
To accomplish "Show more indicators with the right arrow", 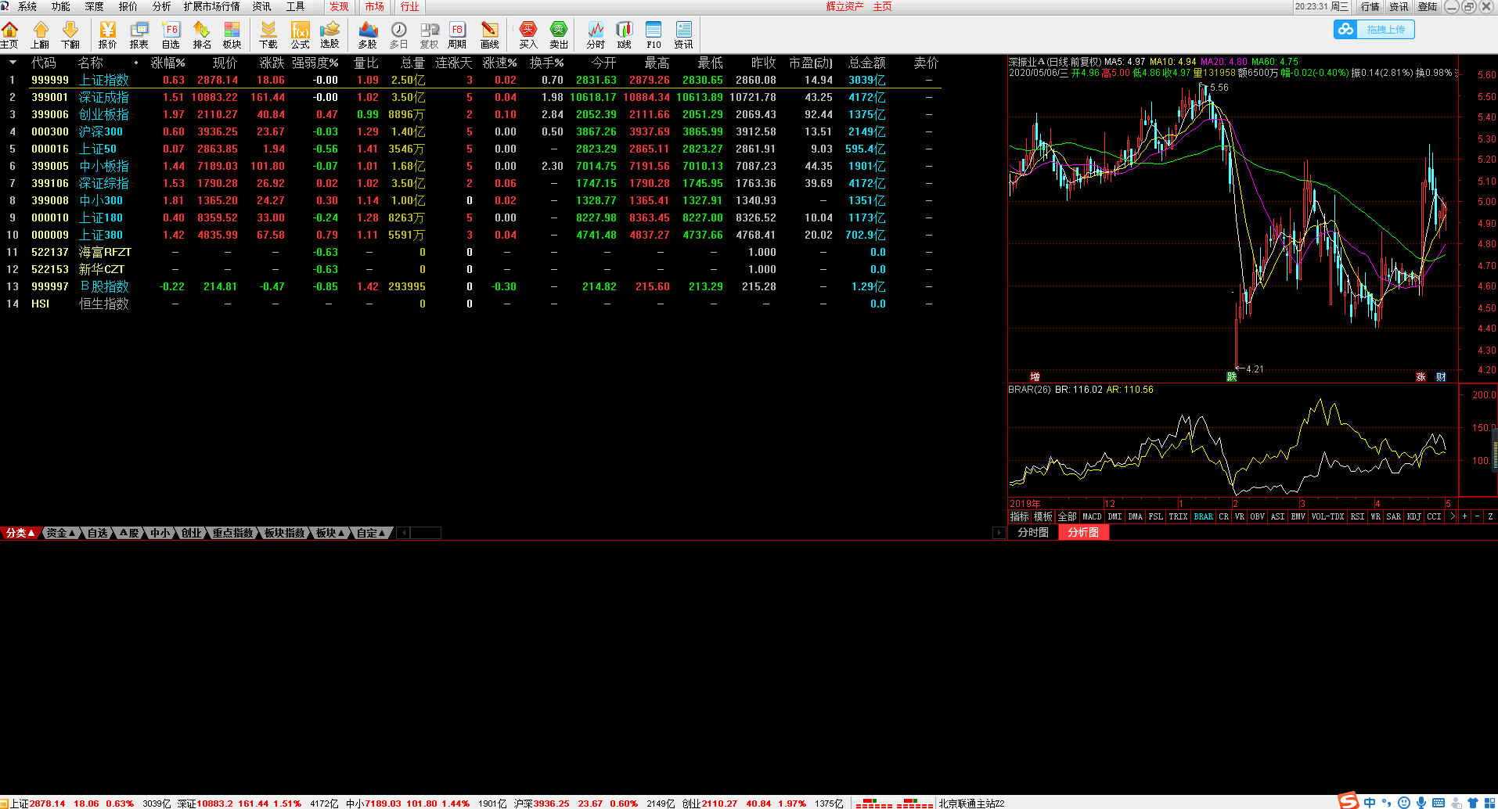I will [x=1452, y=517].
